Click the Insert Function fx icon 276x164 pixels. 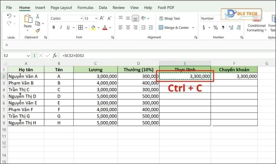[x=55, y=55]
